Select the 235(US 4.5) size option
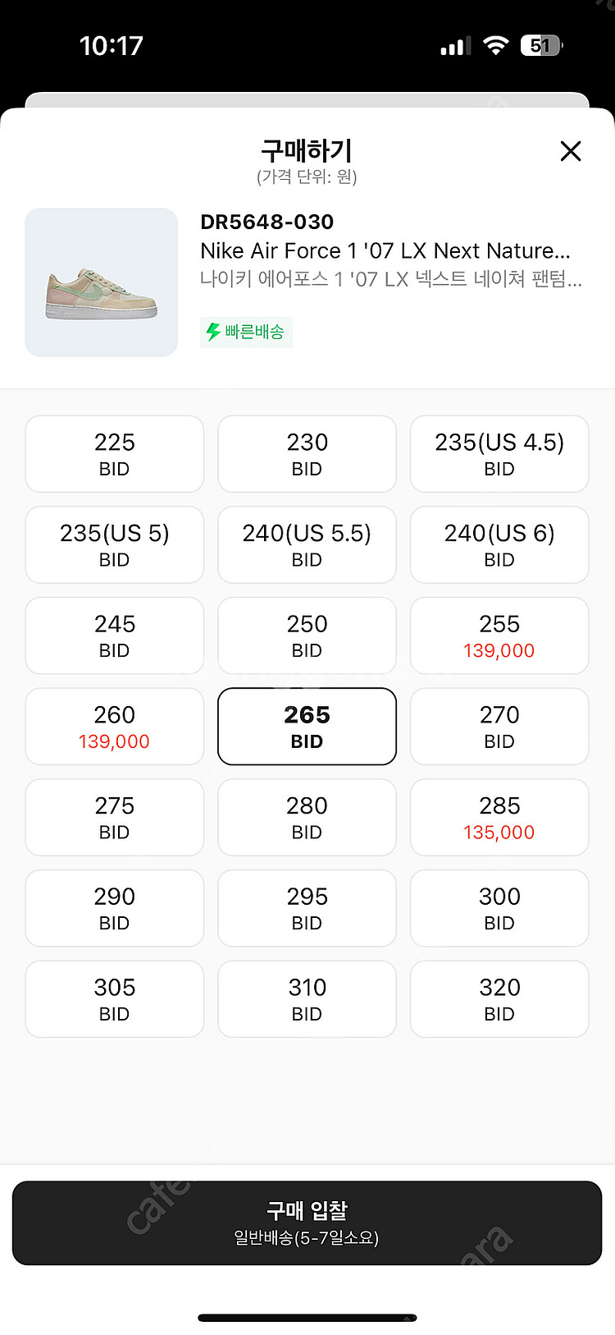Image resolution: width=615 pixels, height=1335 pixels. tap(499, 454)
